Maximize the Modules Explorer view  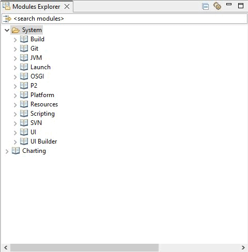pos(241,6)
